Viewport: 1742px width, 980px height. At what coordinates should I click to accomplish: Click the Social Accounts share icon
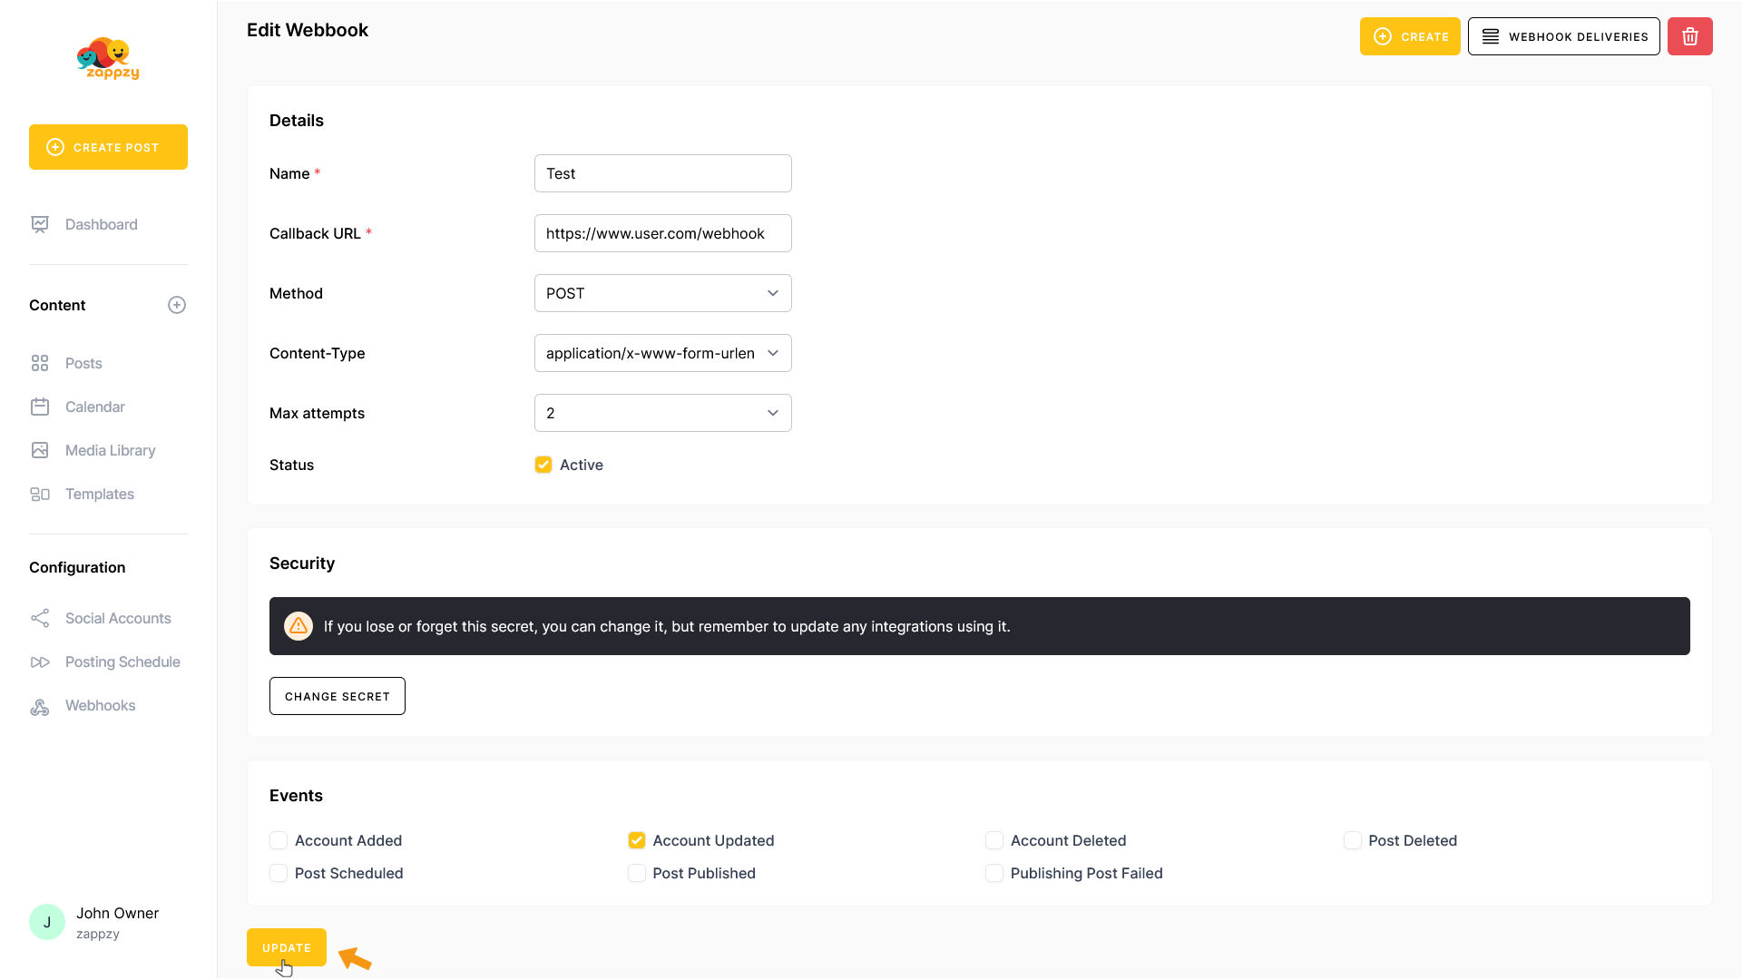coord(40,619)
